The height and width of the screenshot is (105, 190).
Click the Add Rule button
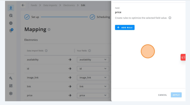[125, 27]
